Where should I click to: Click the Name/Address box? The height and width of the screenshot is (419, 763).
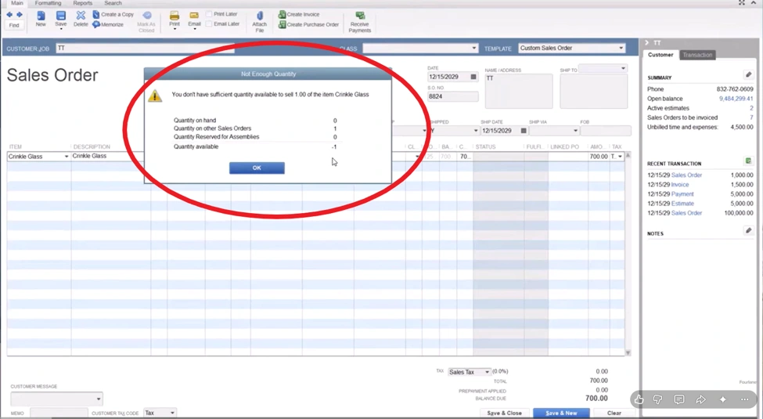coord(519,91)
